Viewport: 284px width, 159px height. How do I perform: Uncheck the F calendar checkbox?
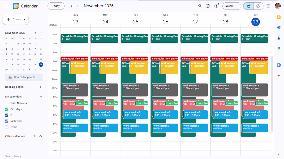[7, 115]
